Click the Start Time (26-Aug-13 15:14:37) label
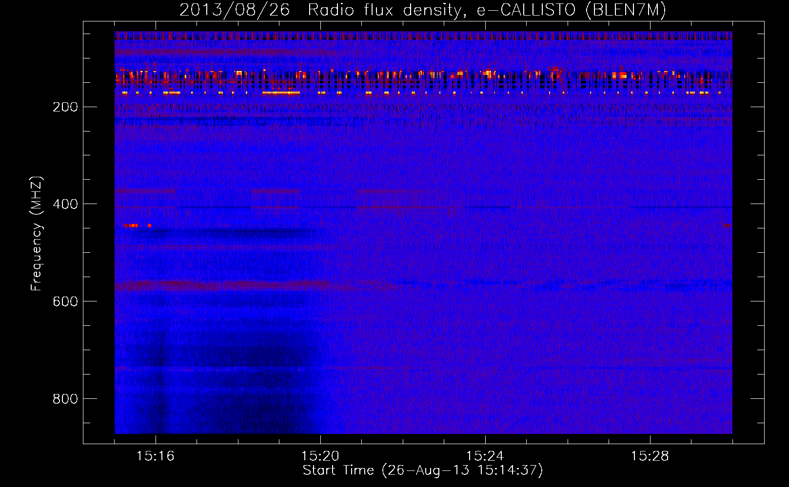Image resolution: width=789 pixels, height=487 pixels. point(423,470)
